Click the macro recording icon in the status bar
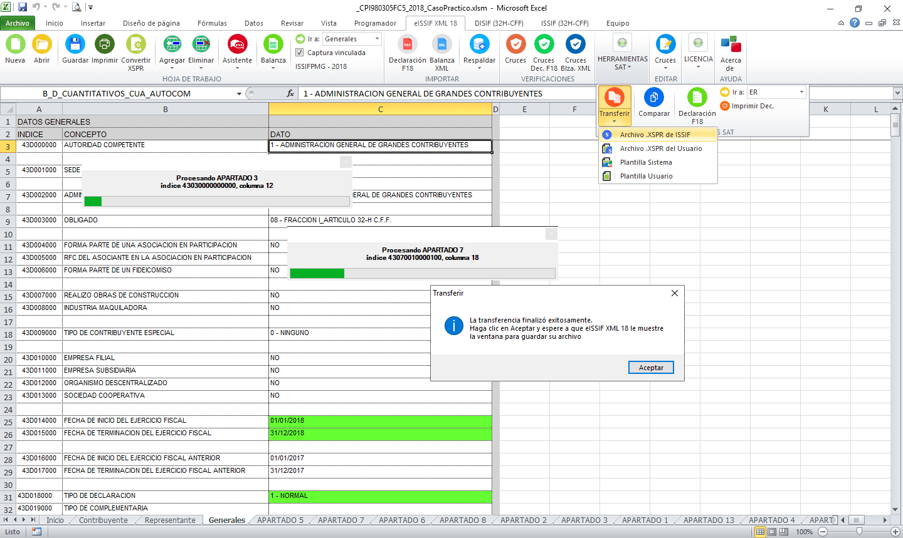Screen dimensions: 903x538 pyautogui.click(x=36, y=532)
